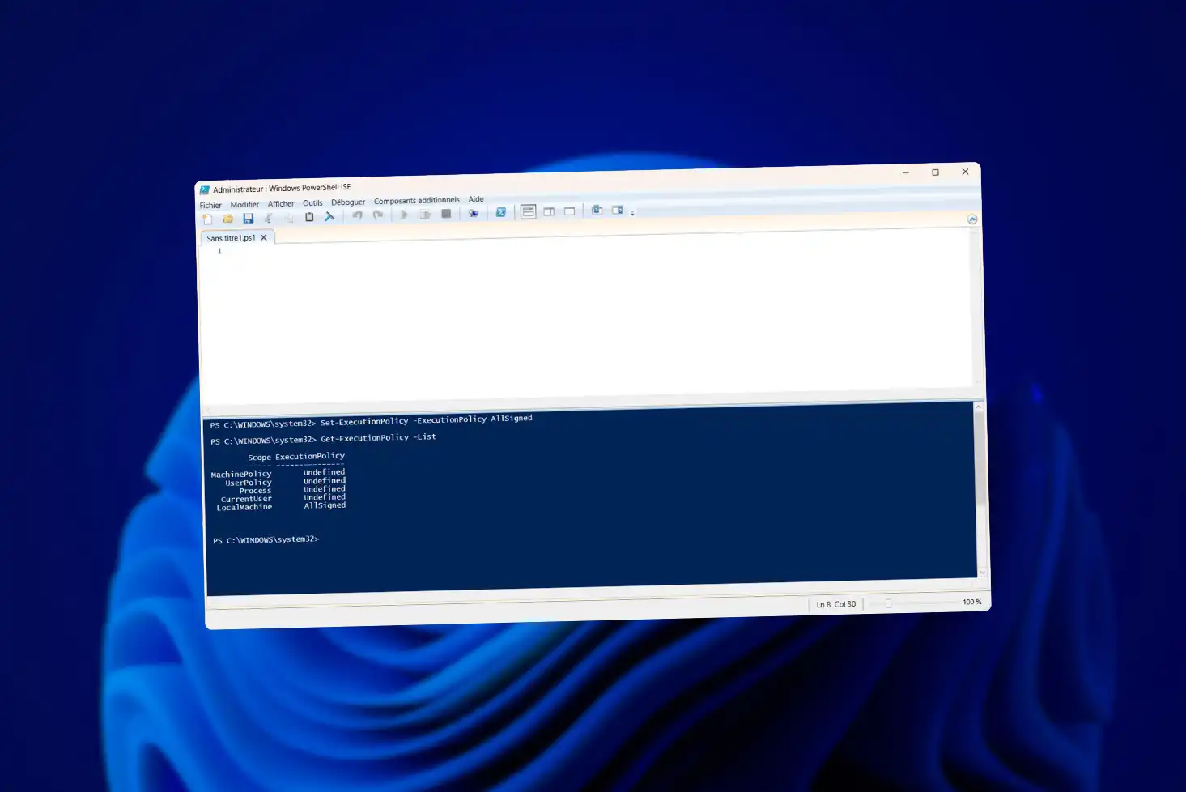
Task: Close the PowerShell ISE window
Action: (965, 171)
